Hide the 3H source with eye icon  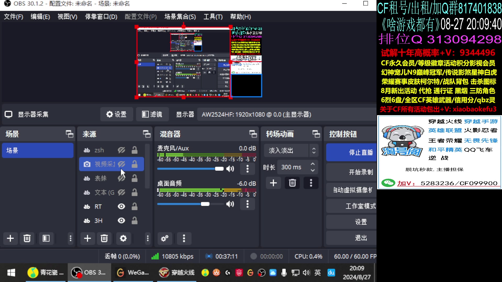[121, 221]
